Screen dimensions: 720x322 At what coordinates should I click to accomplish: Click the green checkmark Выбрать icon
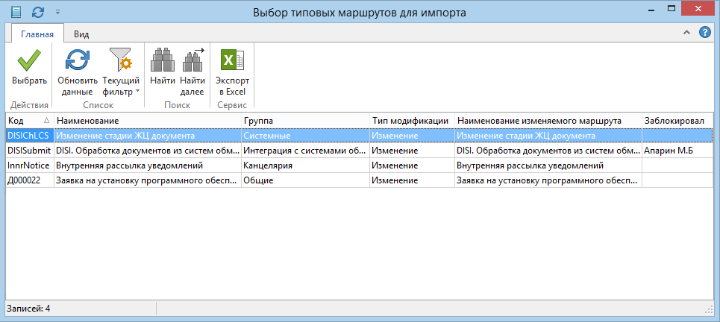click(29, 60)
